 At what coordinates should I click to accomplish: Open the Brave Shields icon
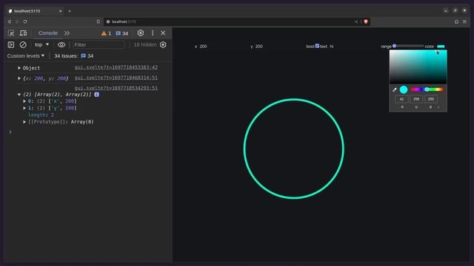366,21
